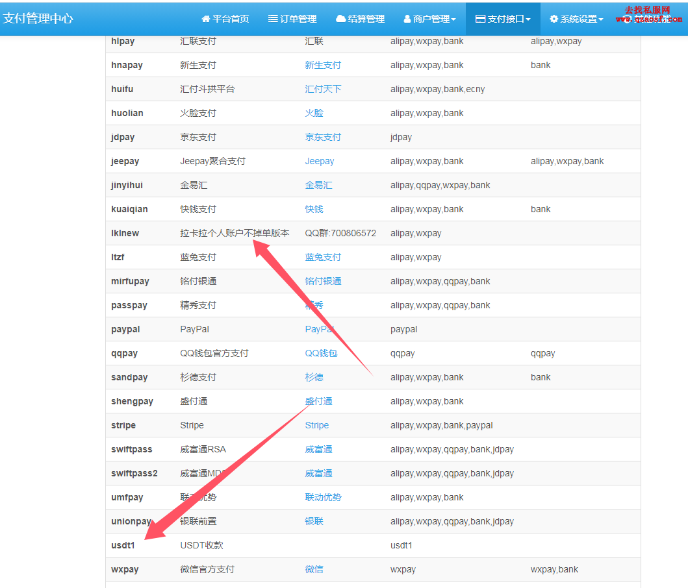Expand the 系统设置 dropdown menu

576,19
